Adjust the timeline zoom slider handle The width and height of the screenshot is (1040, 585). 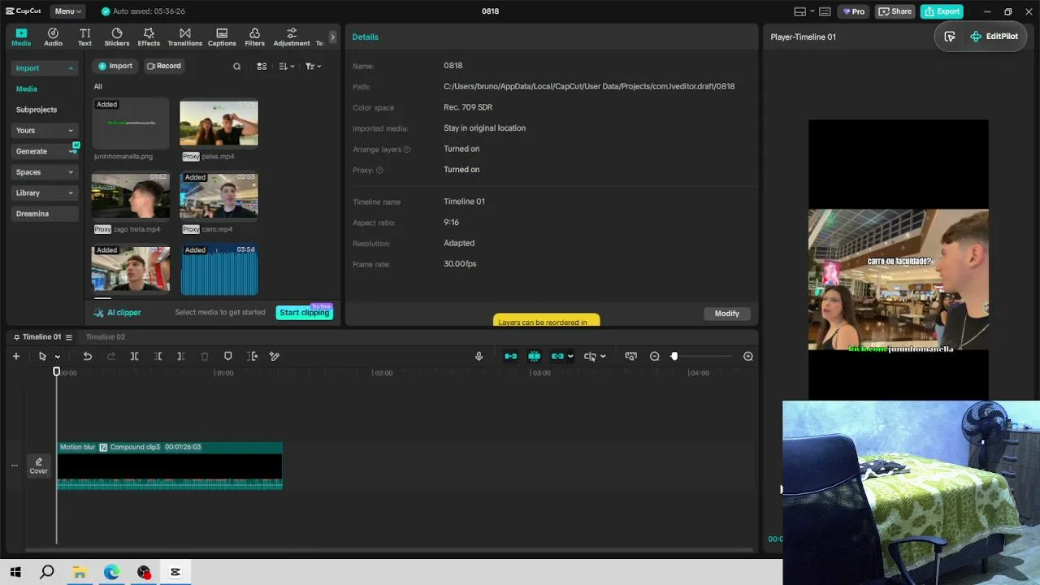(x=674, y=356)
